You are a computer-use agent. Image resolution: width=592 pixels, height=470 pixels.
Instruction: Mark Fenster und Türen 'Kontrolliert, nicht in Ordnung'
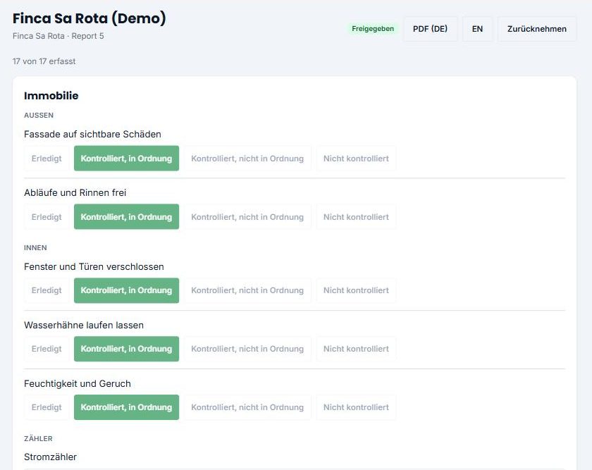[x=247, y=290]
